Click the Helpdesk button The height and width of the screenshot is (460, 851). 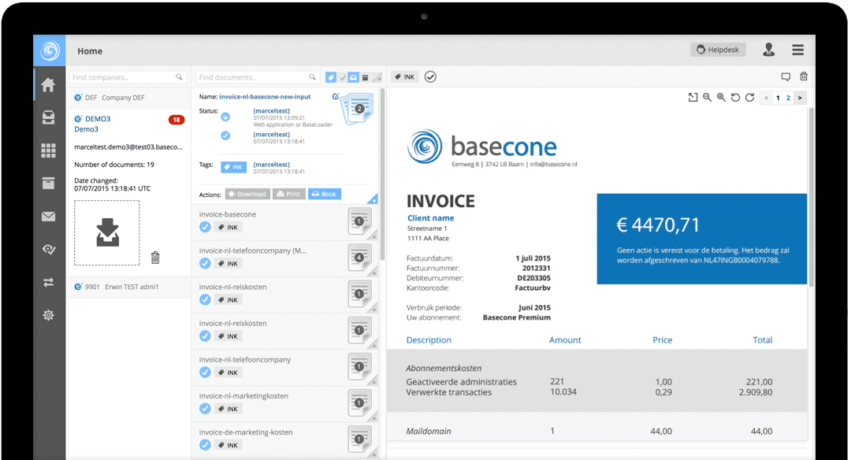(718, 50)
